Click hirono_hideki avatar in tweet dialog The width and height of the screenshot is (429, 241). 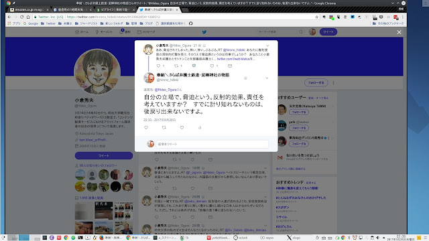[149, 78]
